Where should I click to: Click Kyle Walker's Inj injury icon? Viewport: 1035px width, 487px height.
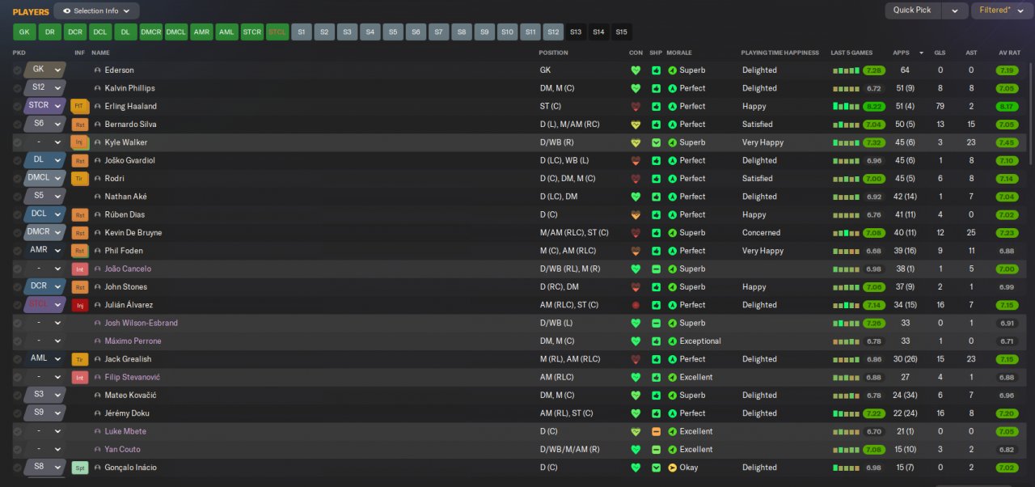point(79,142)
